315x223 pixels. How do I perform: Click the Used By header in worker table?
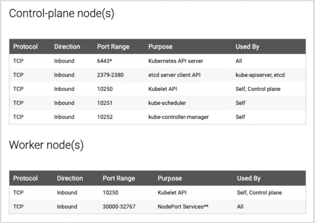[x=249, y=178]
